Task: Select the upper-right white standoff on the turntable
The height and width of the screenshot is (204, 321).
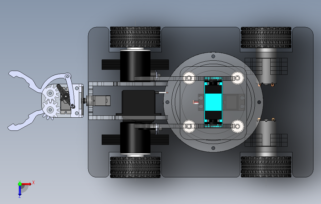Action: point(237,78)
